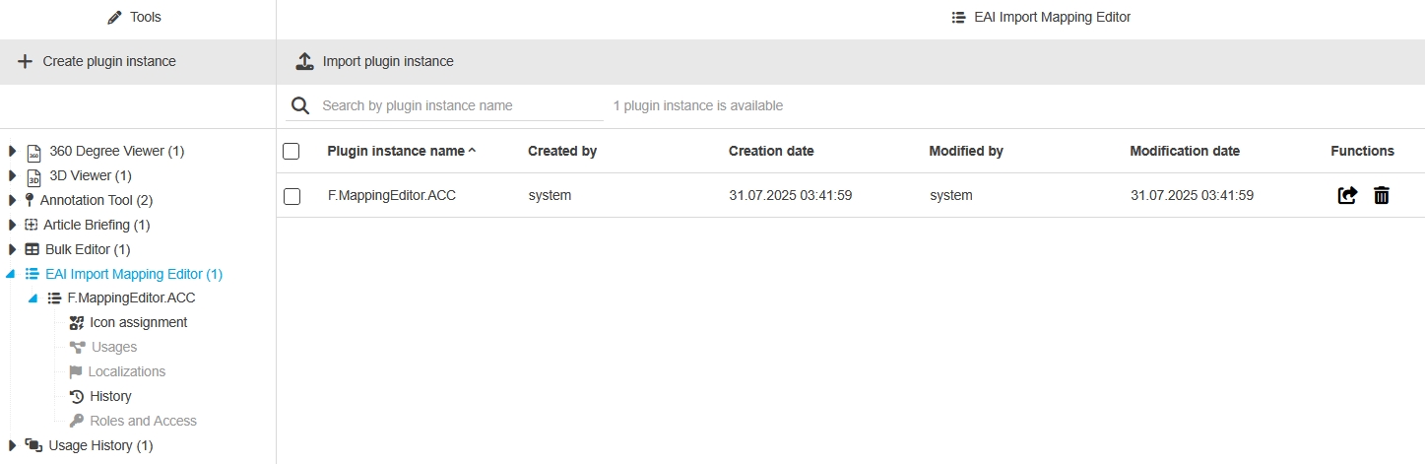Collapse the F.MappingEditor.ACC tree node

coord(32,298)
